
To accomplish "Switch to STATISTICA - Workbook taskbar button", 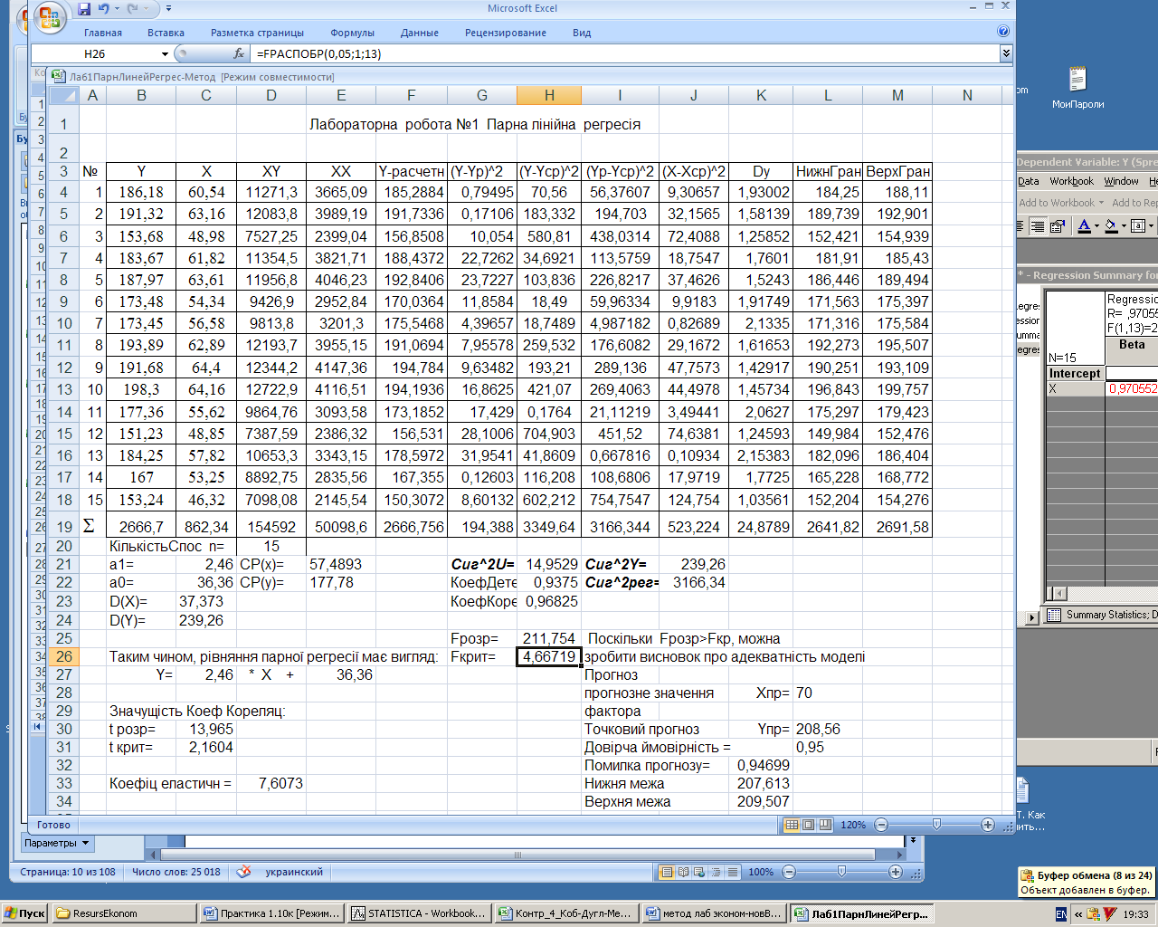I will click(419, 913).
